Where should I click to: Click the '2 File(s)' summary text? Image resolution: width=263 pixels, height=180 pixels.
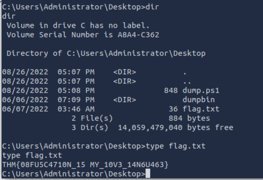(92, 118)
